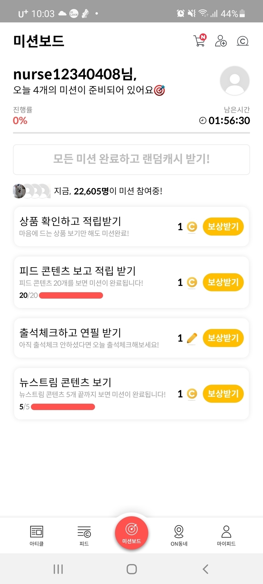Tap the 5/5 newstream progress bar
263x584 pixels.
(x=63, y=407)
